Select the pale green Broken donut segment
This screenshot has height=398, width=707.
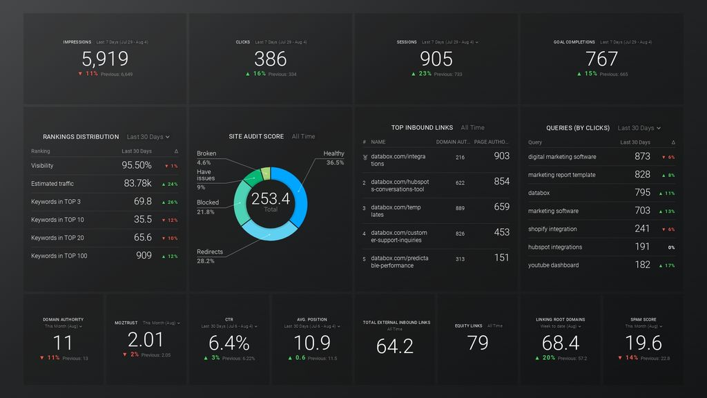coord(266,173)
